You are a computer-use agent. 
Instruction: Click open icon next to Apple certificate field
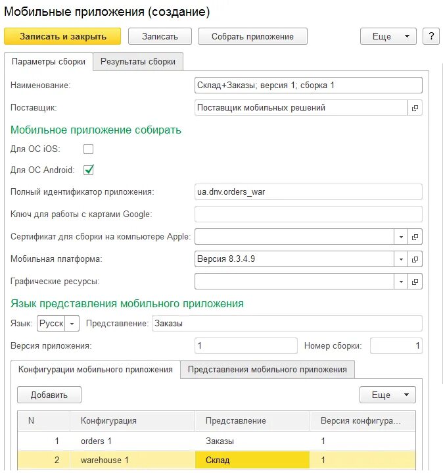point(415,237)
